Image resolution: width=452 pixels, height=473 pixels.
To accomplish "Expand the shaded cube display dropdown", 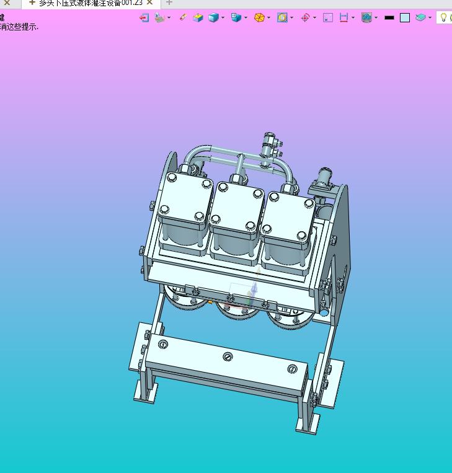I will 223,18.
